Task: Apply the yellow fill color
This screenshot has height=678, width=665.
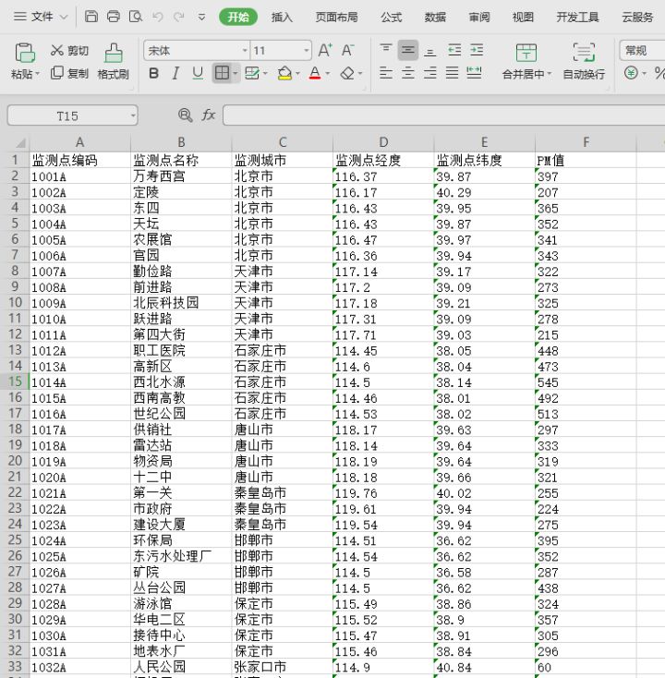Action: click(285, 73)
